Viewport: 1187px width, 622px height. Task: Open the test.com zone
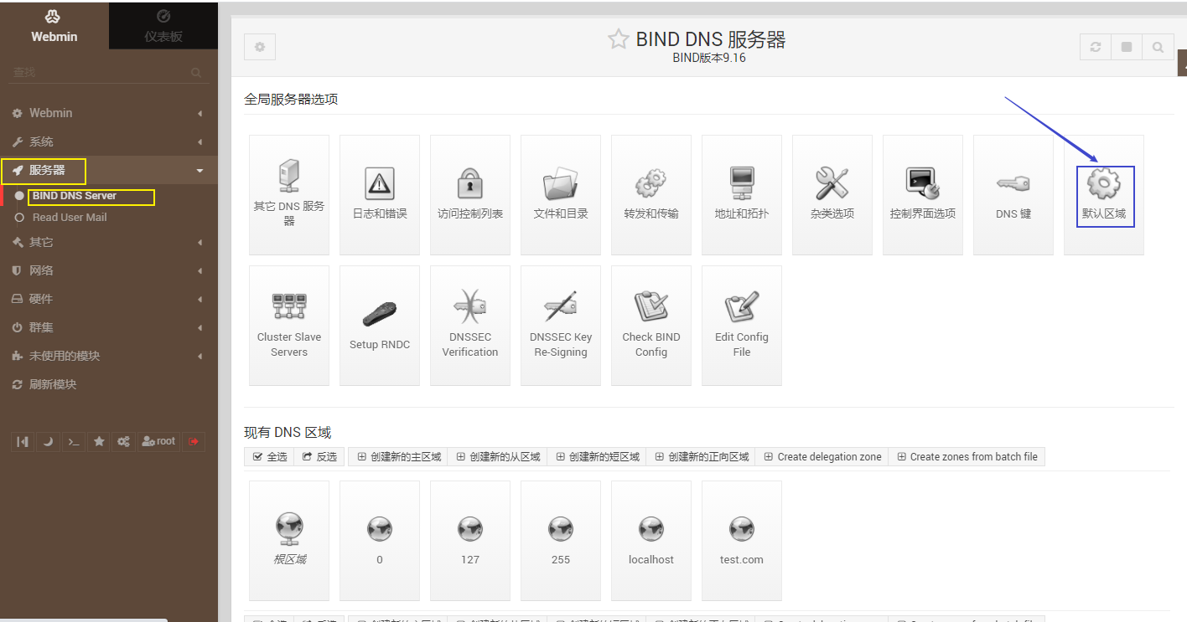[742, 541]
